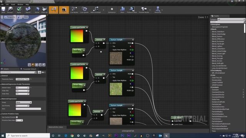Select the last preview mesh icon in viewport

[44, 65]
